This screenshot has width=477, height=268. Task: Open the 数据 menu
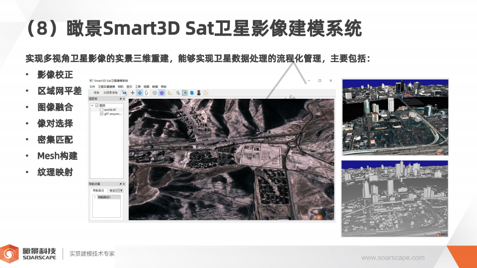point(155,86)
